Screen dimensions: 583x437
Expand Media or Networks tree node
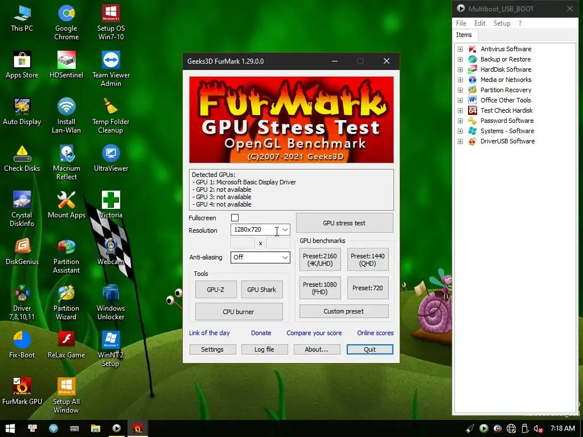coord(460,80)
